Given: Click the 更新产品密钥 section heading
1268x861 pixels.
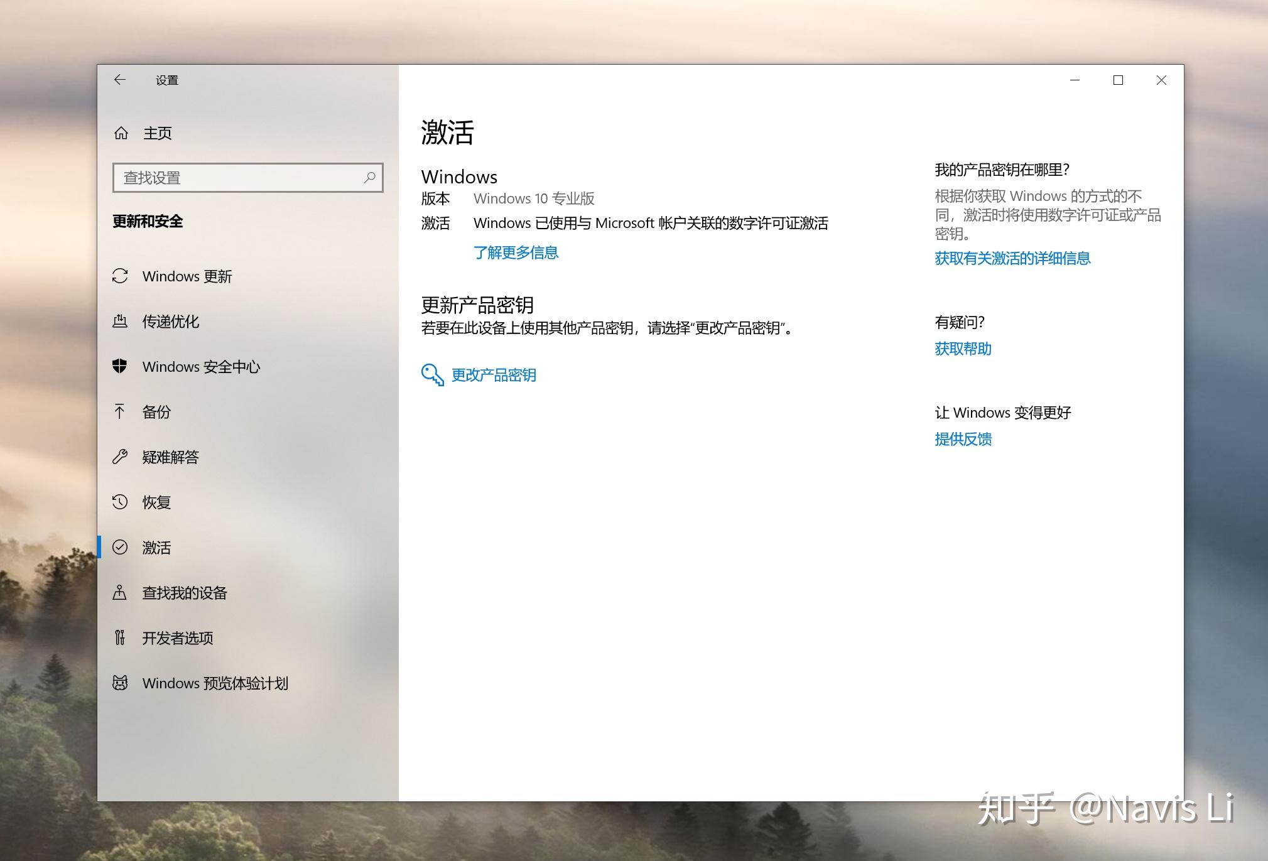Looking at the screenshot, I should pos(477,305).
